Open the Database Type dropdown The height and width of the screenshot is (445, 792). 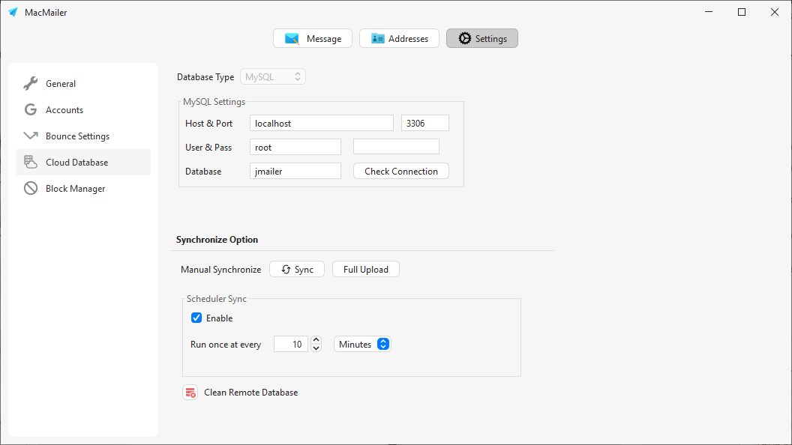[273, 77]
